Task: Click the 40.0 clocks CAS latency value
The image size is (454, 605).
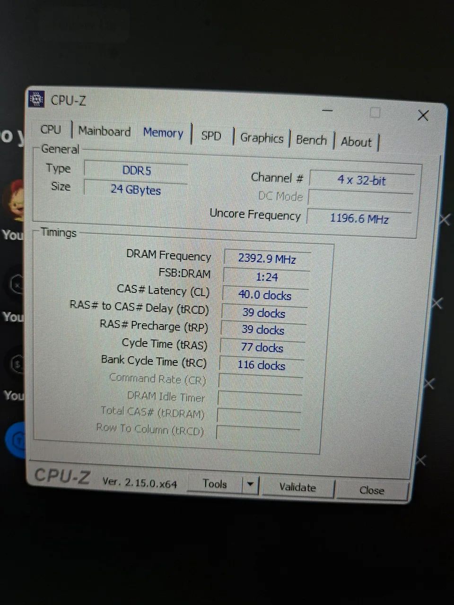Action: (x=265, y=295)
